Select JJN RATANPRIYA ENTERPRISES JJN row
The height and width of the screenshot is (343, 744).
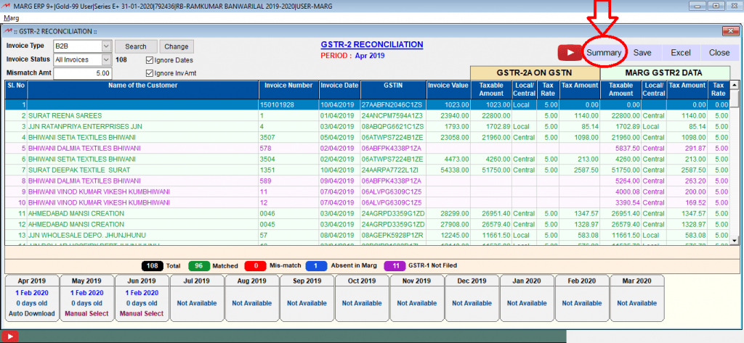pos(368,126)
